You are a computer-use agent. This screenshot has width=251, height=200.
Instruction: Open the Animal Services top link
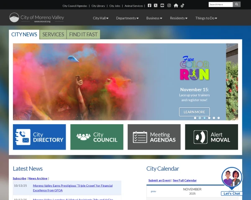(134, 6)
